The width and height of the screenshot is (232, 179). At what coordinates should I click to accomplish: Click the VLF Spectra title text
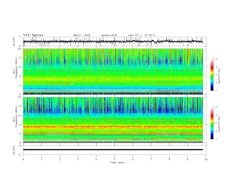click(x=33, y=35)
